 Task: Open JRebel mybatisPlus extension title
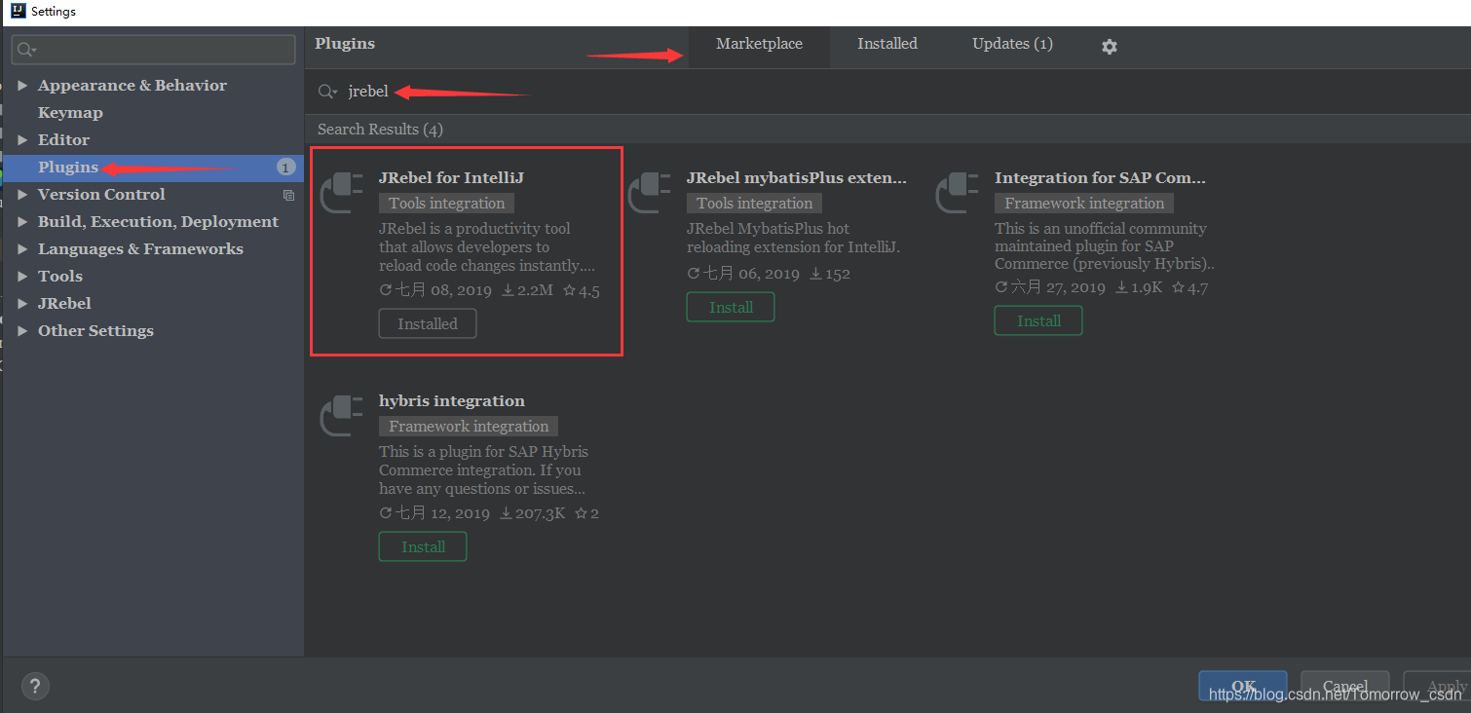pyautogui.click(x=796, y=178)
